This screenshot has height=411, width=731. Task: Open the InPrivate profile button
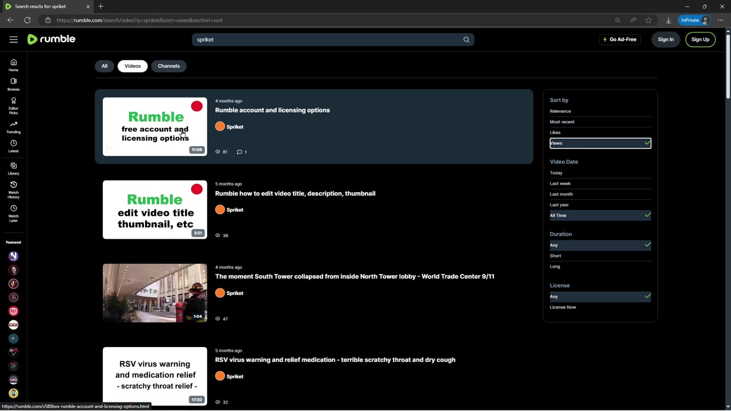(x=694, y=20)
